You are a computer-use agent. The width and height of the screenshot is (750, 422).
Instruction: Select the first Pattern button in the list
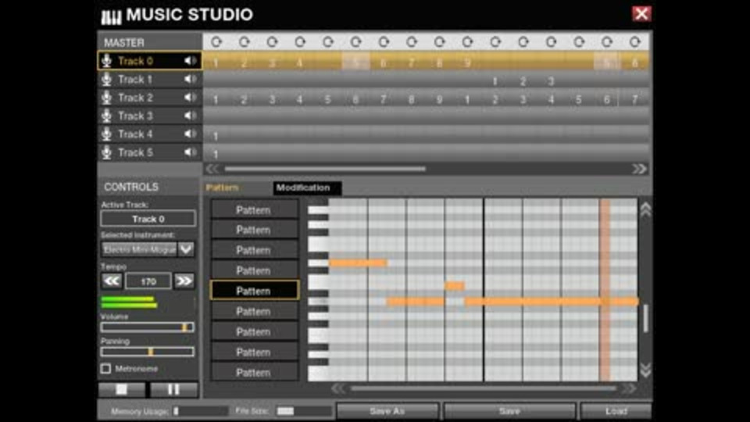[255, 210]
